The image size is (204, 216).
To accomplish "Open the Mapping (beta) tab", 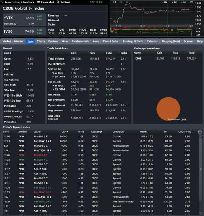I will click(171, 41).
